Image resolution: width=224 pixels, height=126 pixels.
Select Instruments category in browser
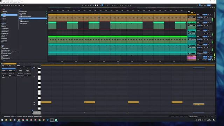[x=6, y=28]
